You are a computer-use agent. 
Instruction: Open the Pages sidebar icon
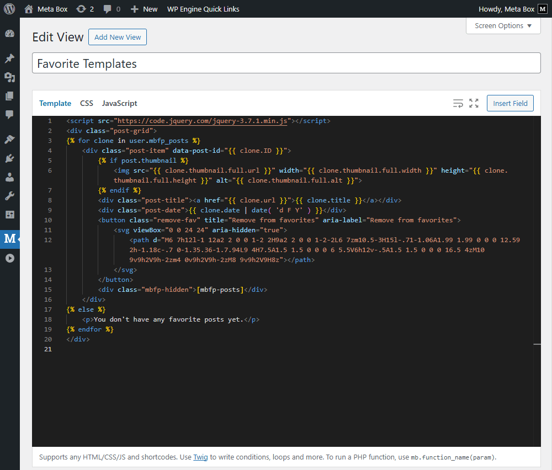tap(9, 96)
